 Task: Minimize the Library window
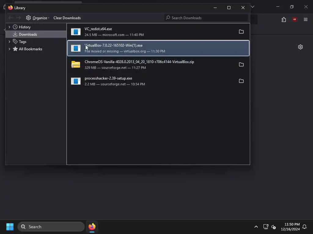coord(215,8)
